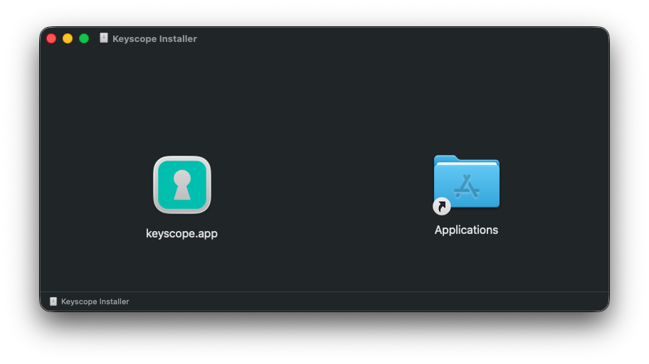Click Keyscope Installer in the path bar
649x364 pixels.
95,301
